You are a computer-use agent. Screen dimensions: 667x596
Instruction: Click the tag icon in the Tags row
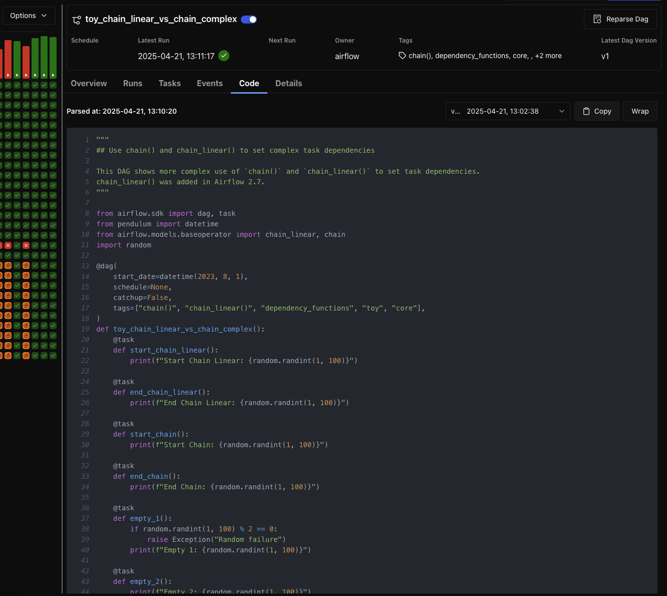402,56
